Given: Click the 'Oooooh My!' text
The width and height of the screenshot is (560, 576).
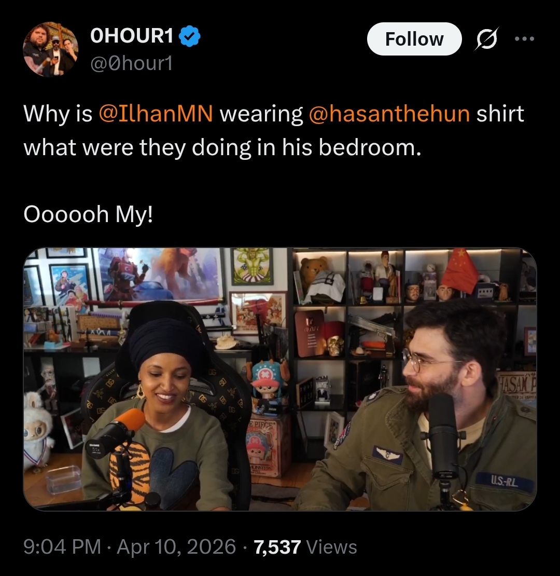Looking at the screenshot, I should (88, 214).
